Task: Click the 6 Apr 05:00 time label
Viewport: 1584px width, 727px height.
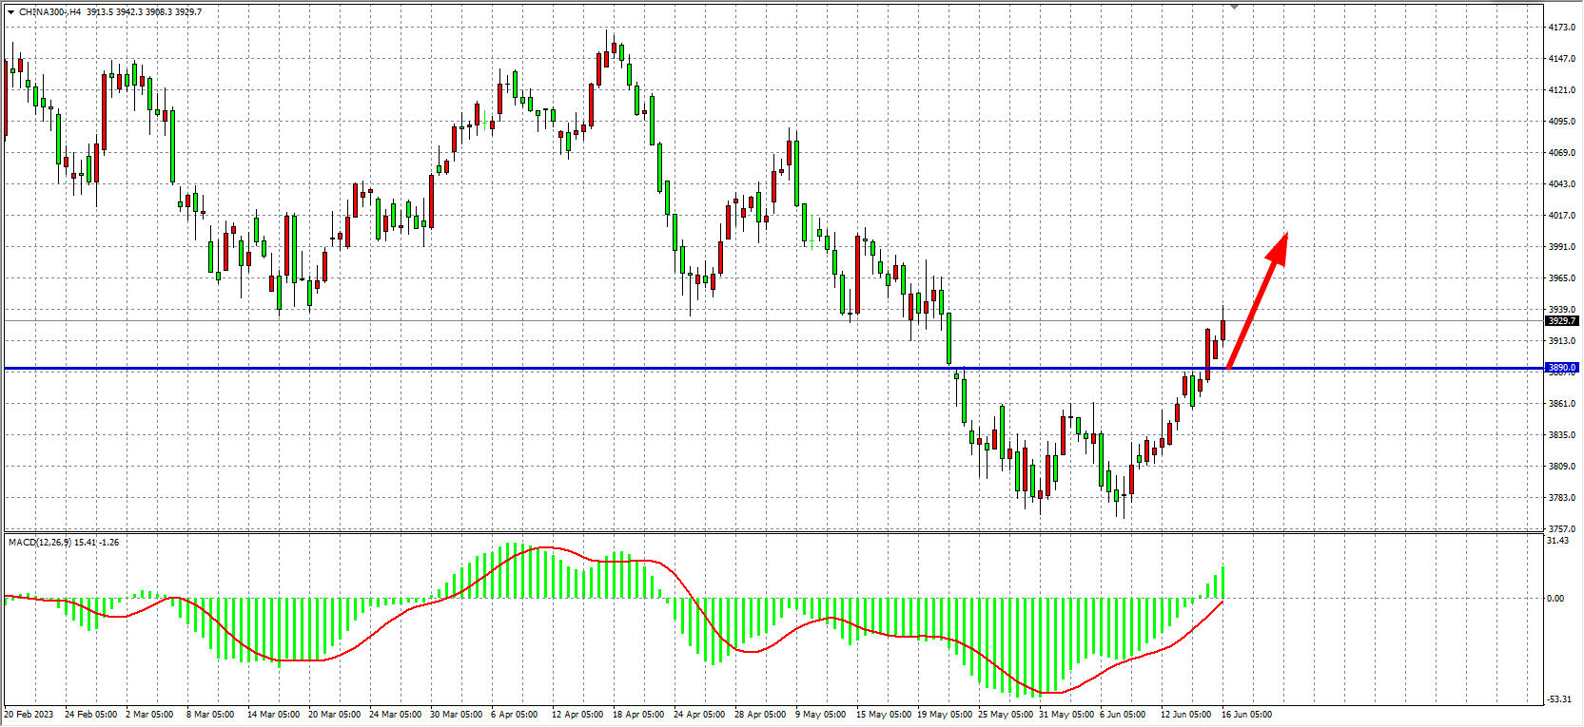Action: coord(514,715)
